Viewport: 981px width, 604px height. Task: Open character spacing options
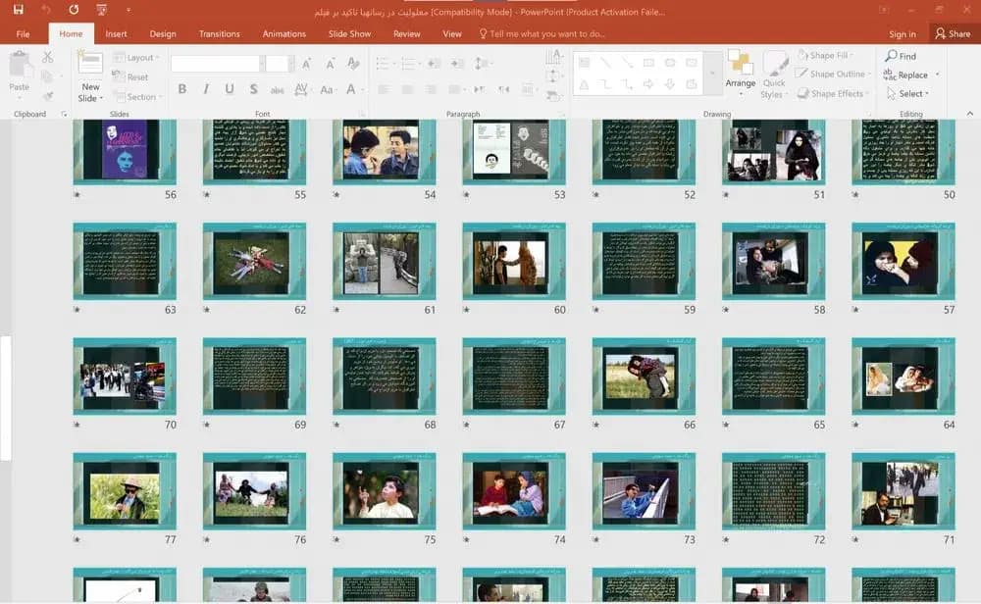[301, 89]
